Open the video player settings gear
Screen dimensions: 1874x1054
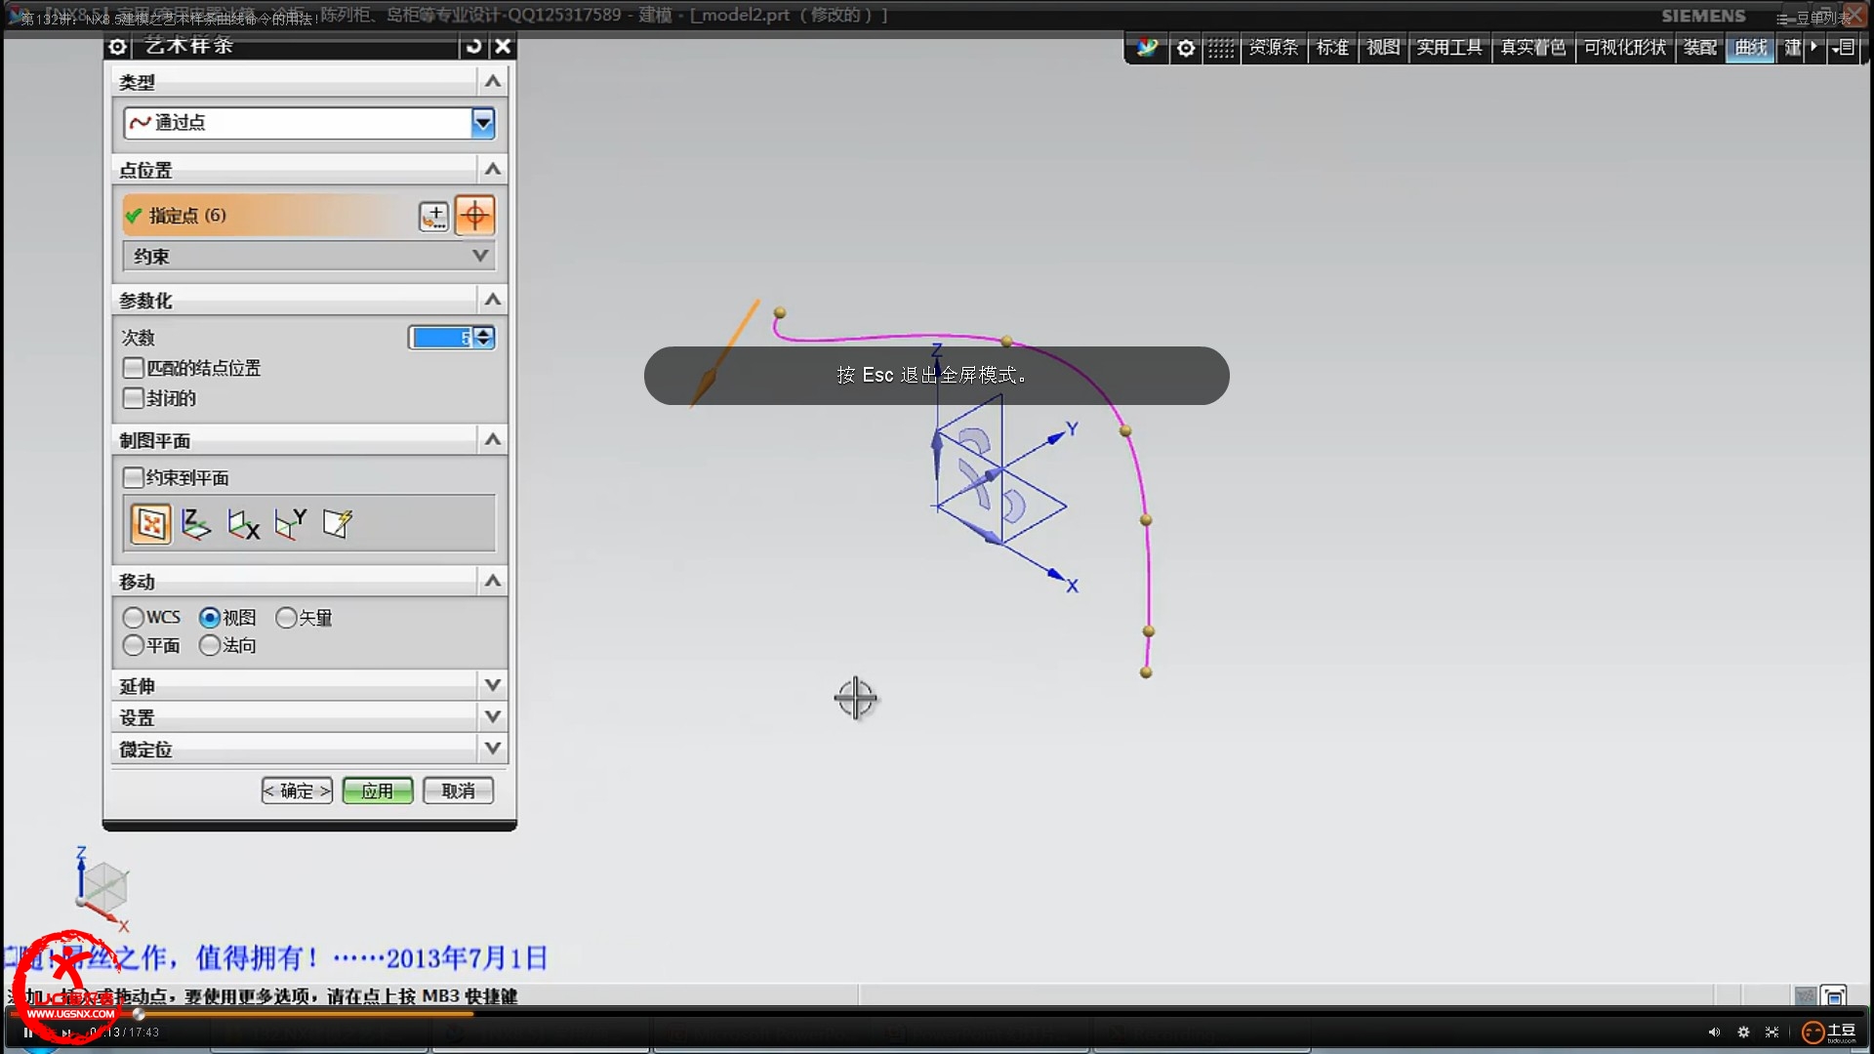tap(1743, 1032)
